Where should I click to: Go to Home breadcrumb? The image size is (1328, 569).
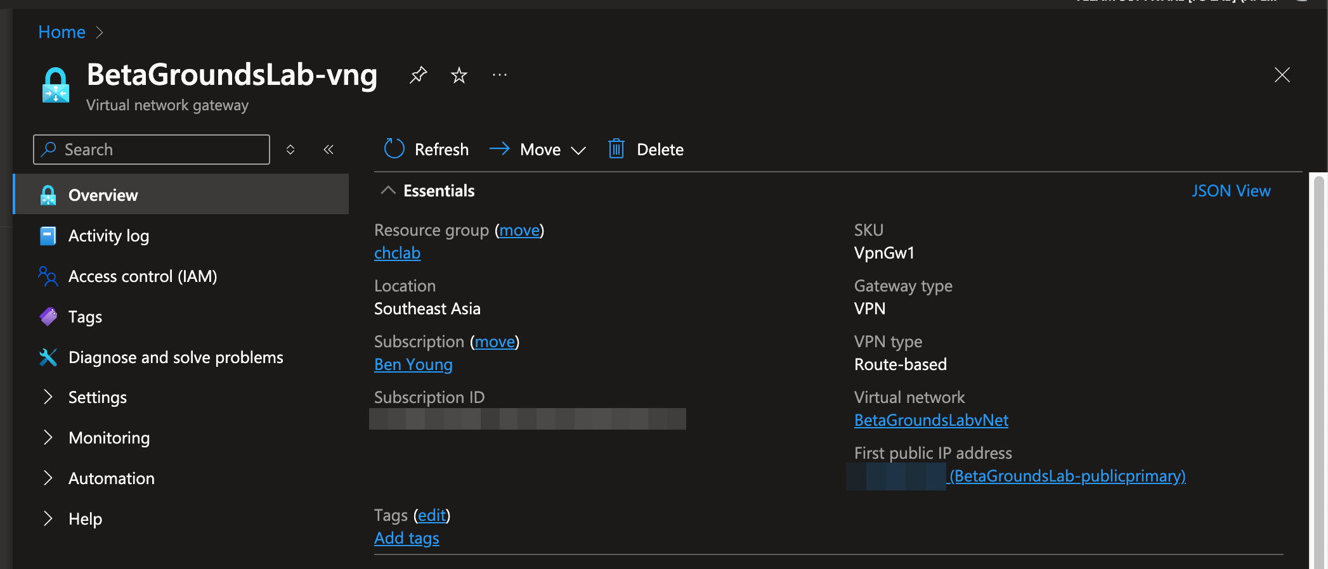pyautogui.click(x=62, y=32)
